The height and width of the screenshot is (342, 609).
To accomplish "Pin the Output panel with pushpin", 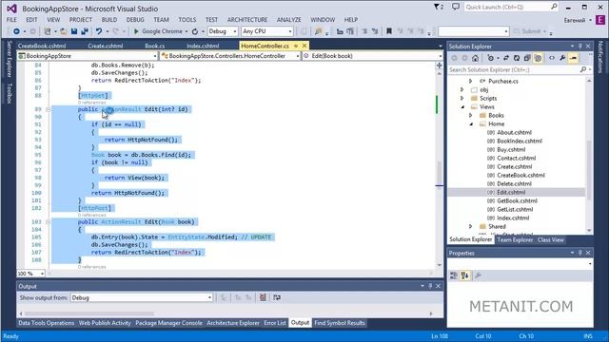I will tap(430, 286).
